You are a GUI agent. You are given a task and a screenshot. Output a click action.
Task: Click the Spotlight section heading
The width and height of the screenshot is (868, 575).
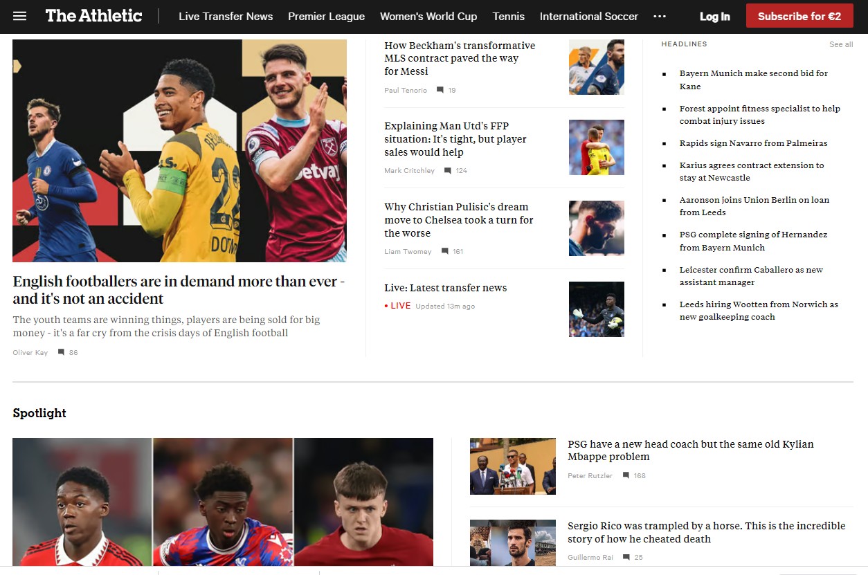pyautogui.click(x=39, y=413)
